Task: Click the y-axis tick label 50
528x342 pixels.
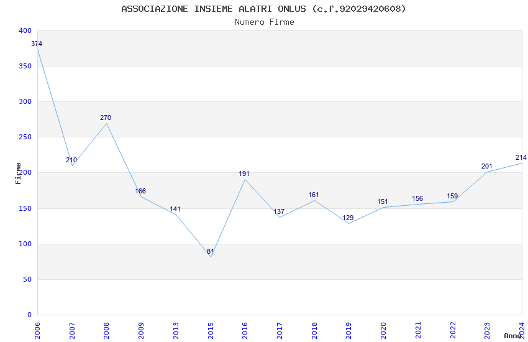Action: pos(27,279)
